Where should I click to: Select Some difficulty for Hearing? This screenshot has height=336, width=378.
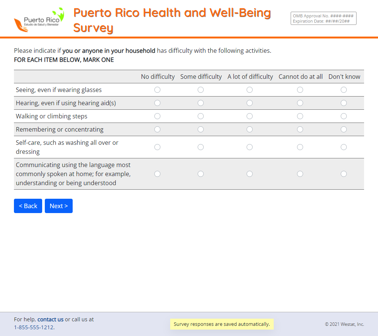201,103
